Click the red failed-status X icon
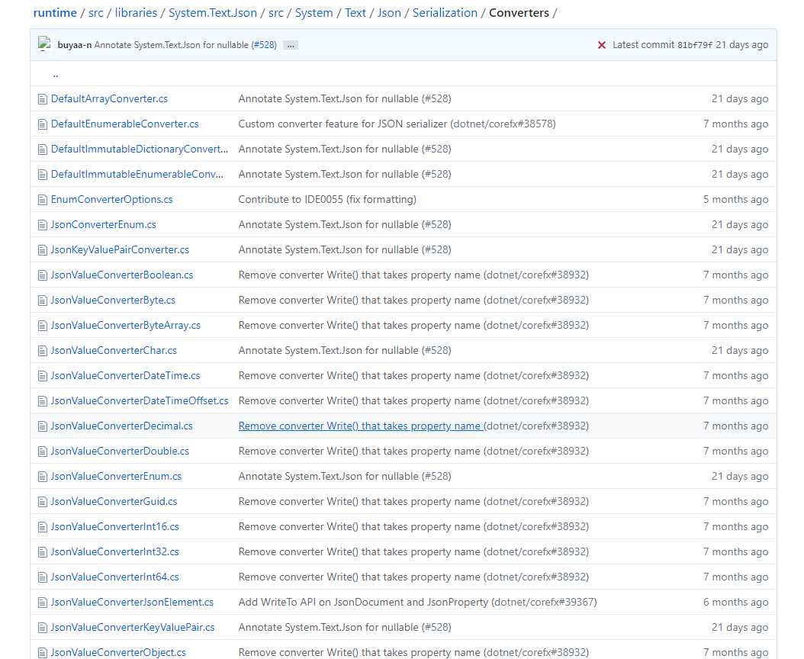The height and width of the screenshot is (659, 804). click(601, 45)
